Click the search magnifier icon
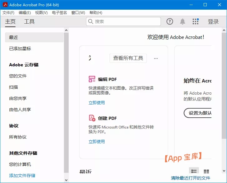The image size is (227, 183). [91, 21]
